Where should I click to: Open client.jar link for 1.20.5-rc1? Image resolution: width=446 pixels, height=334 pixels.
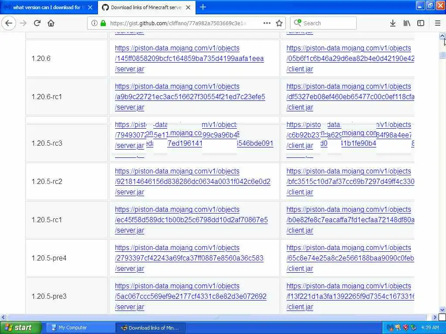(350, 220)
